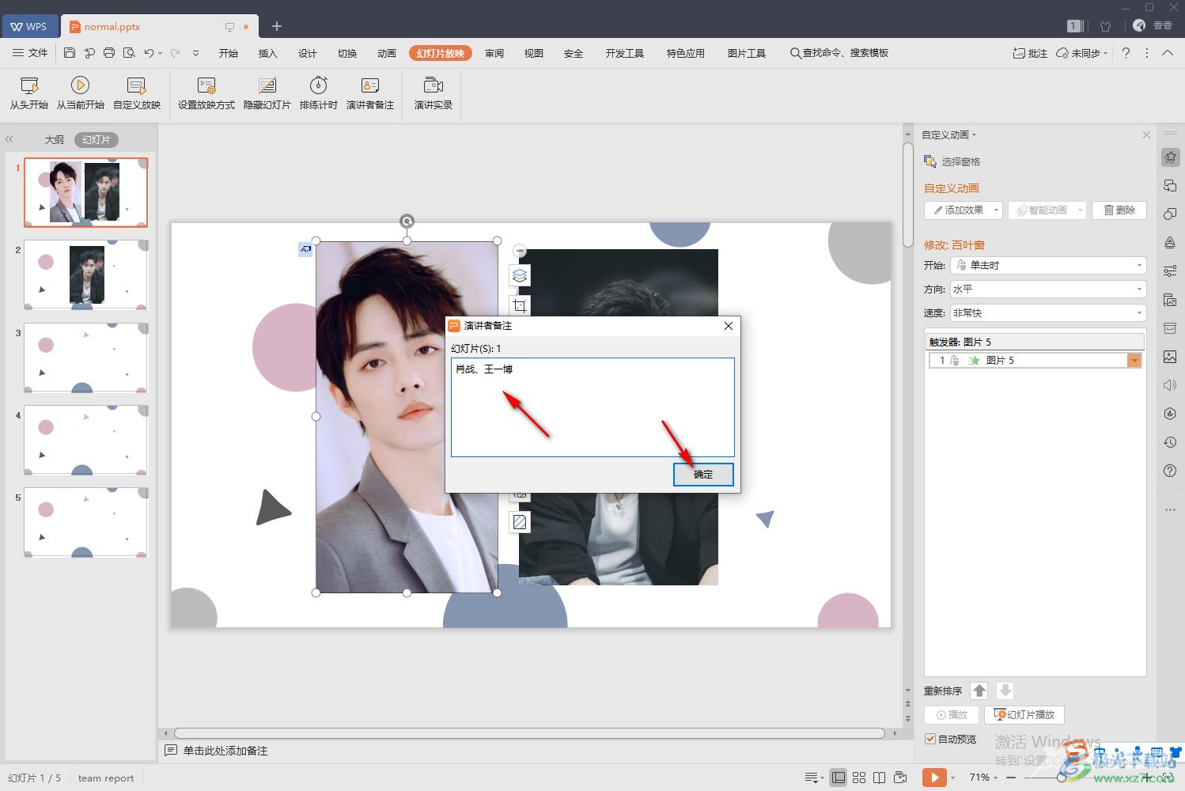The width and height of the screenshot is (1185, 791).
Task: Open speaker notes tool (演讲者备注)
Action: [x=370, y=93]
